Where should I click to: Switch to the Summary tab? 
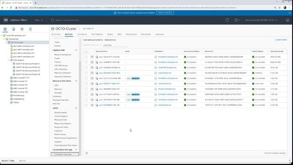[56, 34]
